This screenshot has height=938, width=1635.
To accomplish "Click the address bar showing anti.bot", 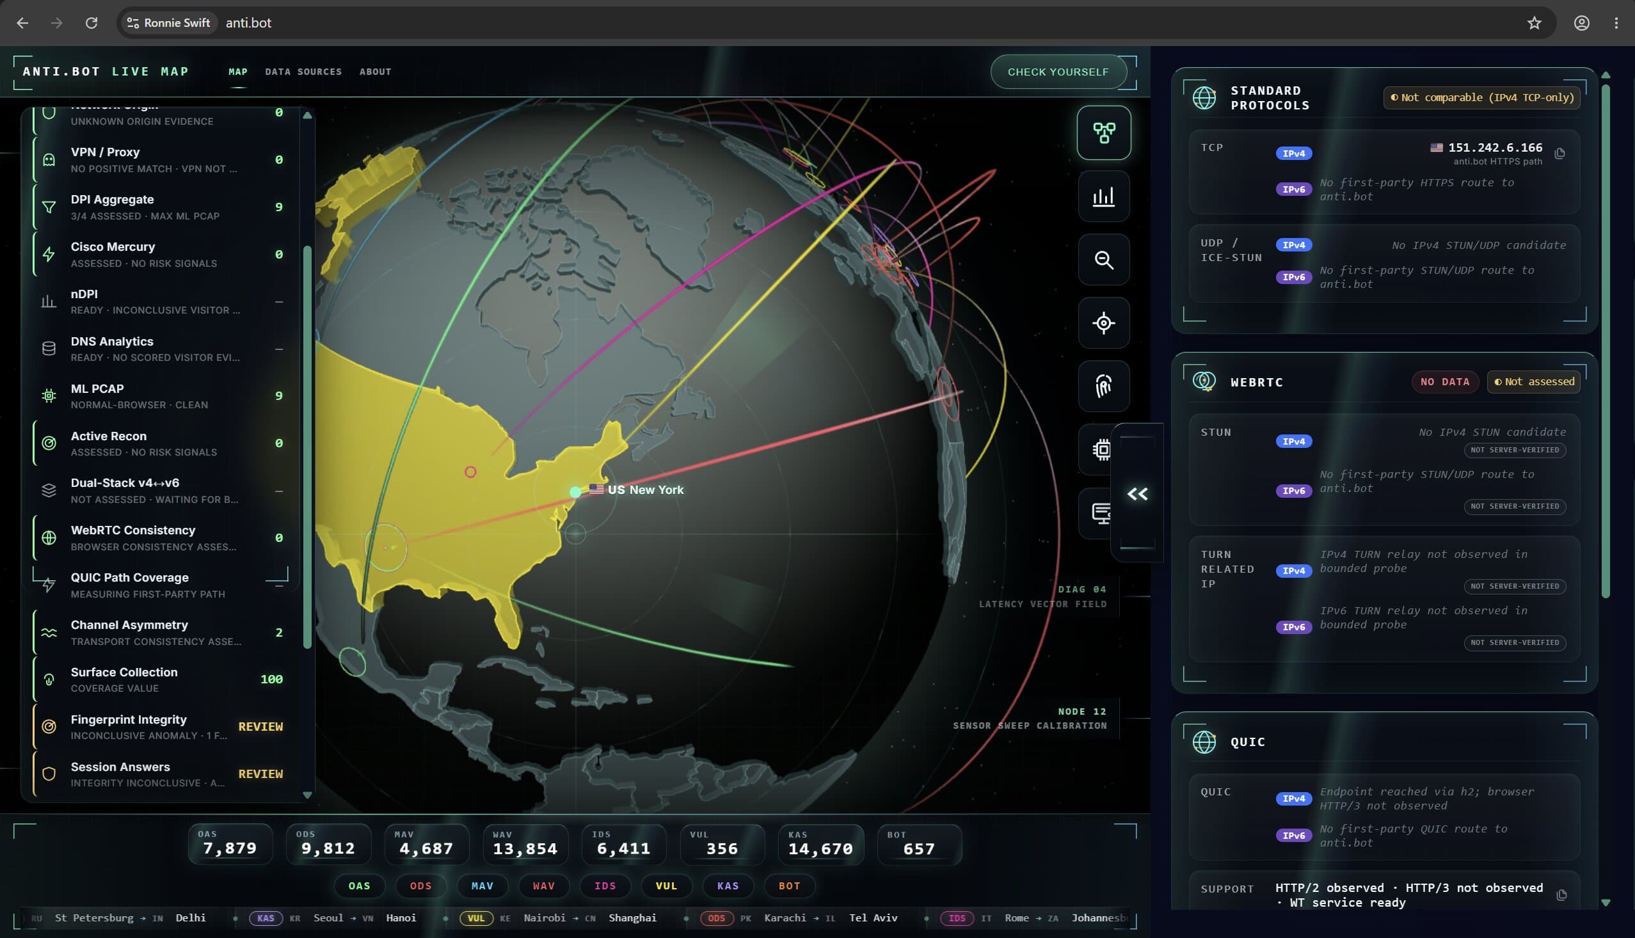I will tap(838, 23).
